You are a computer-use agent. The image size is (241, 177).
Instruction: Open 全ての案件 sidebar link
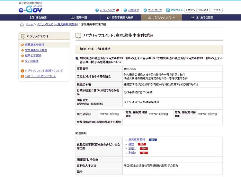click(x=32, y=61)
